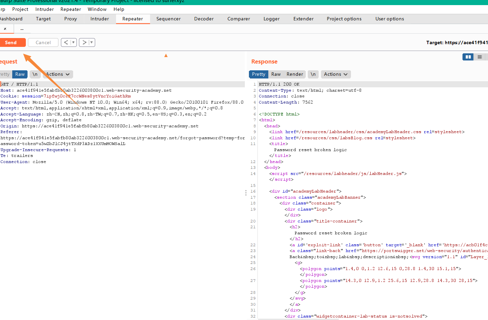Screen dimensions: 488x320
Task: Select the Render view for the response
Action: coord(295,74)
